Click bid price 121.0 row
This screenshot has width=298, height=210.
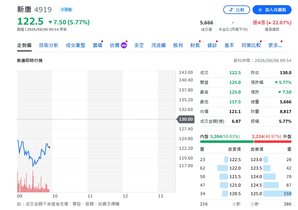221,185
